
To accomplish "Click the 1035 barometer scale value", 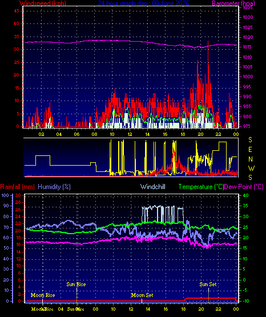I will pyautogui.click(x=248, y=7).
